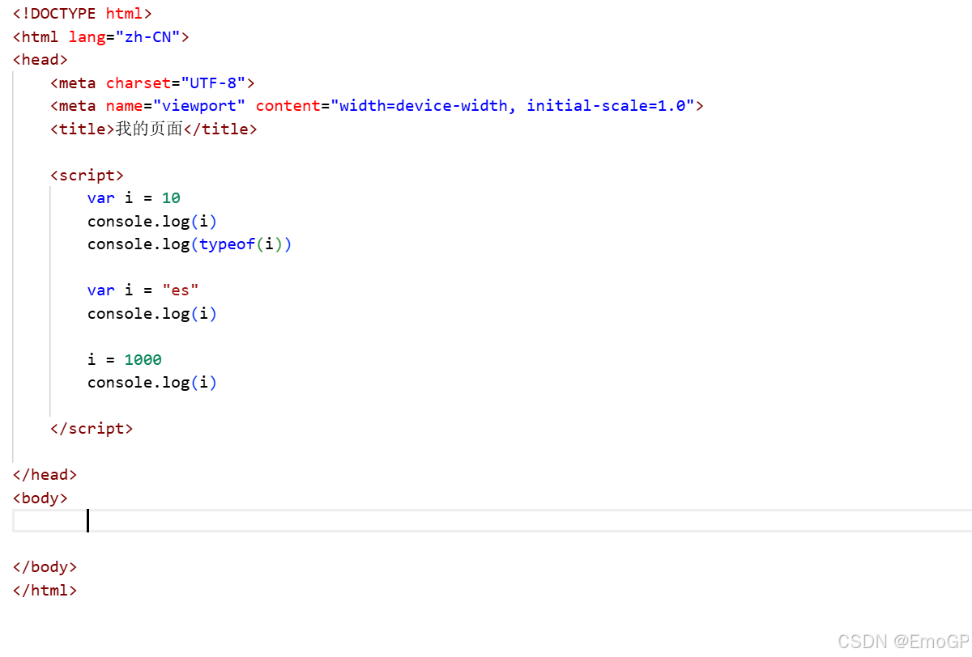Click the var keyword before i = "es"
Viewport: 972px width, 657px height.
tap(101, 290)
